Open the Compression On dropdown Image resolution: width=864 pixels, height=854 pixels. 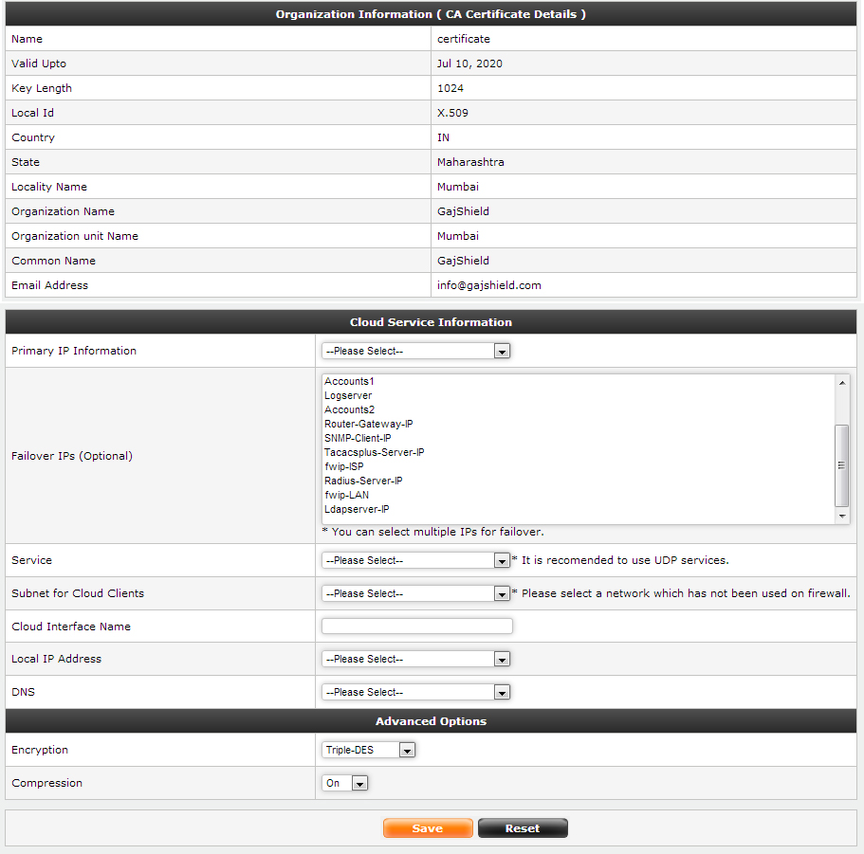coord(345,783)
